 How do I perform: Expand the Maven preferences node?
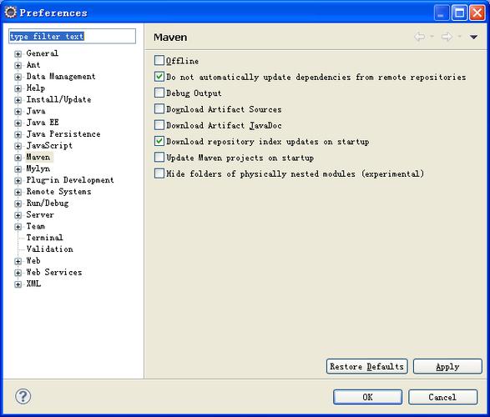[18, 158]
